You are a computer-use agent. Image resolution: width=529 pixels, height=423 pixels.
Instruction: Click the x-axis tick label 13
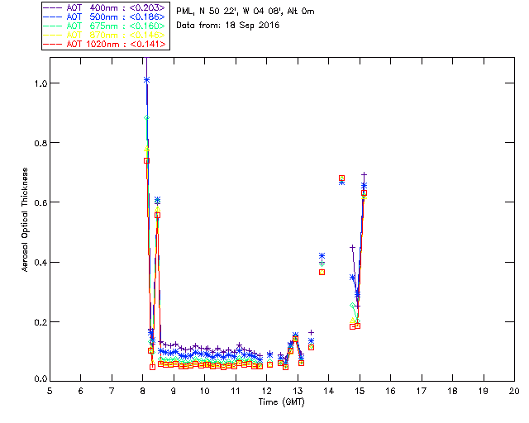(298, 391)
